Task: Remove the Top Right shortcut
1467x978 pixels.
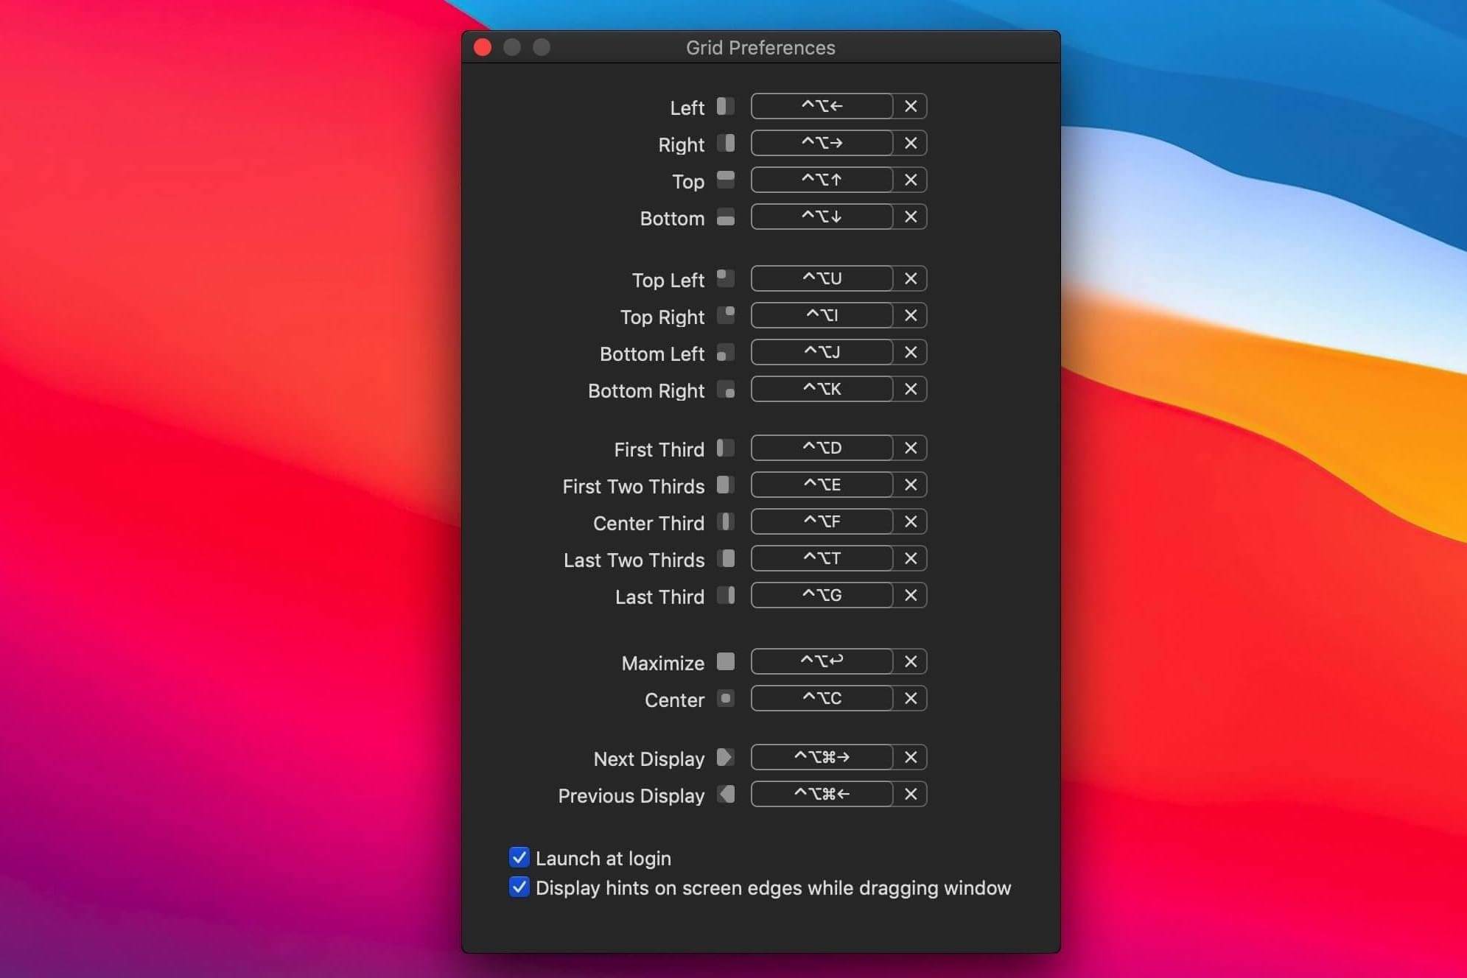Action: [x=911, y=316]
